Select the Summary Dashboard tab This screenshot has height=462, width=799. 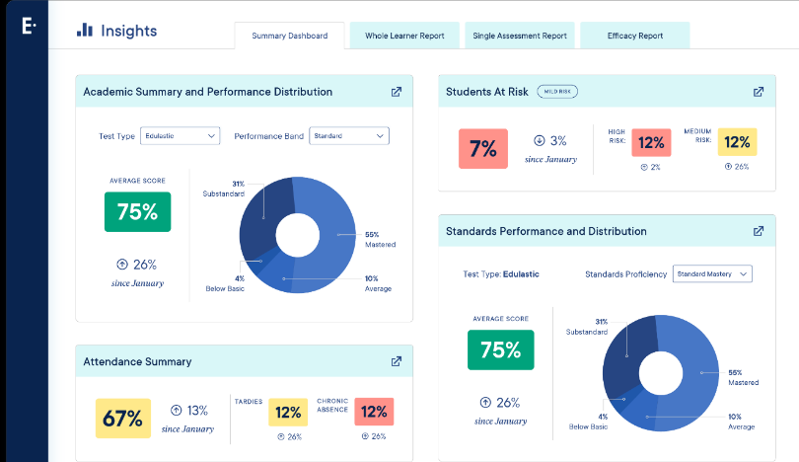[x=289, y=36]
